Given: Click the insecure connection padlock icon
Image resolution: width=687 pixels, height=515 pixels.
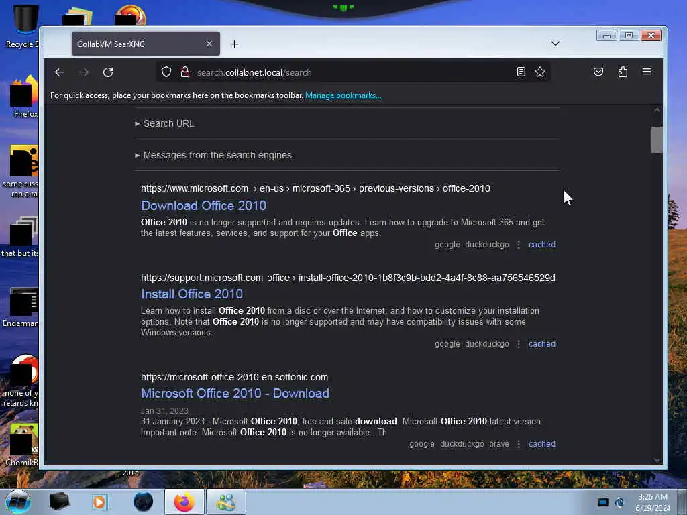Looking at the screenshot, I should click(185, 72).
